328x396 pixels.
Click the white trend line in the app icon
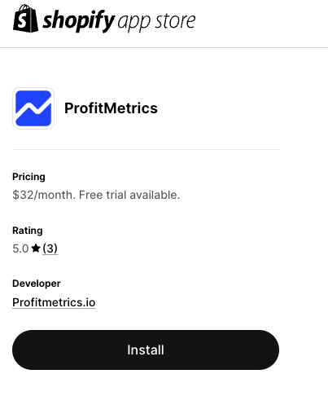33,108
